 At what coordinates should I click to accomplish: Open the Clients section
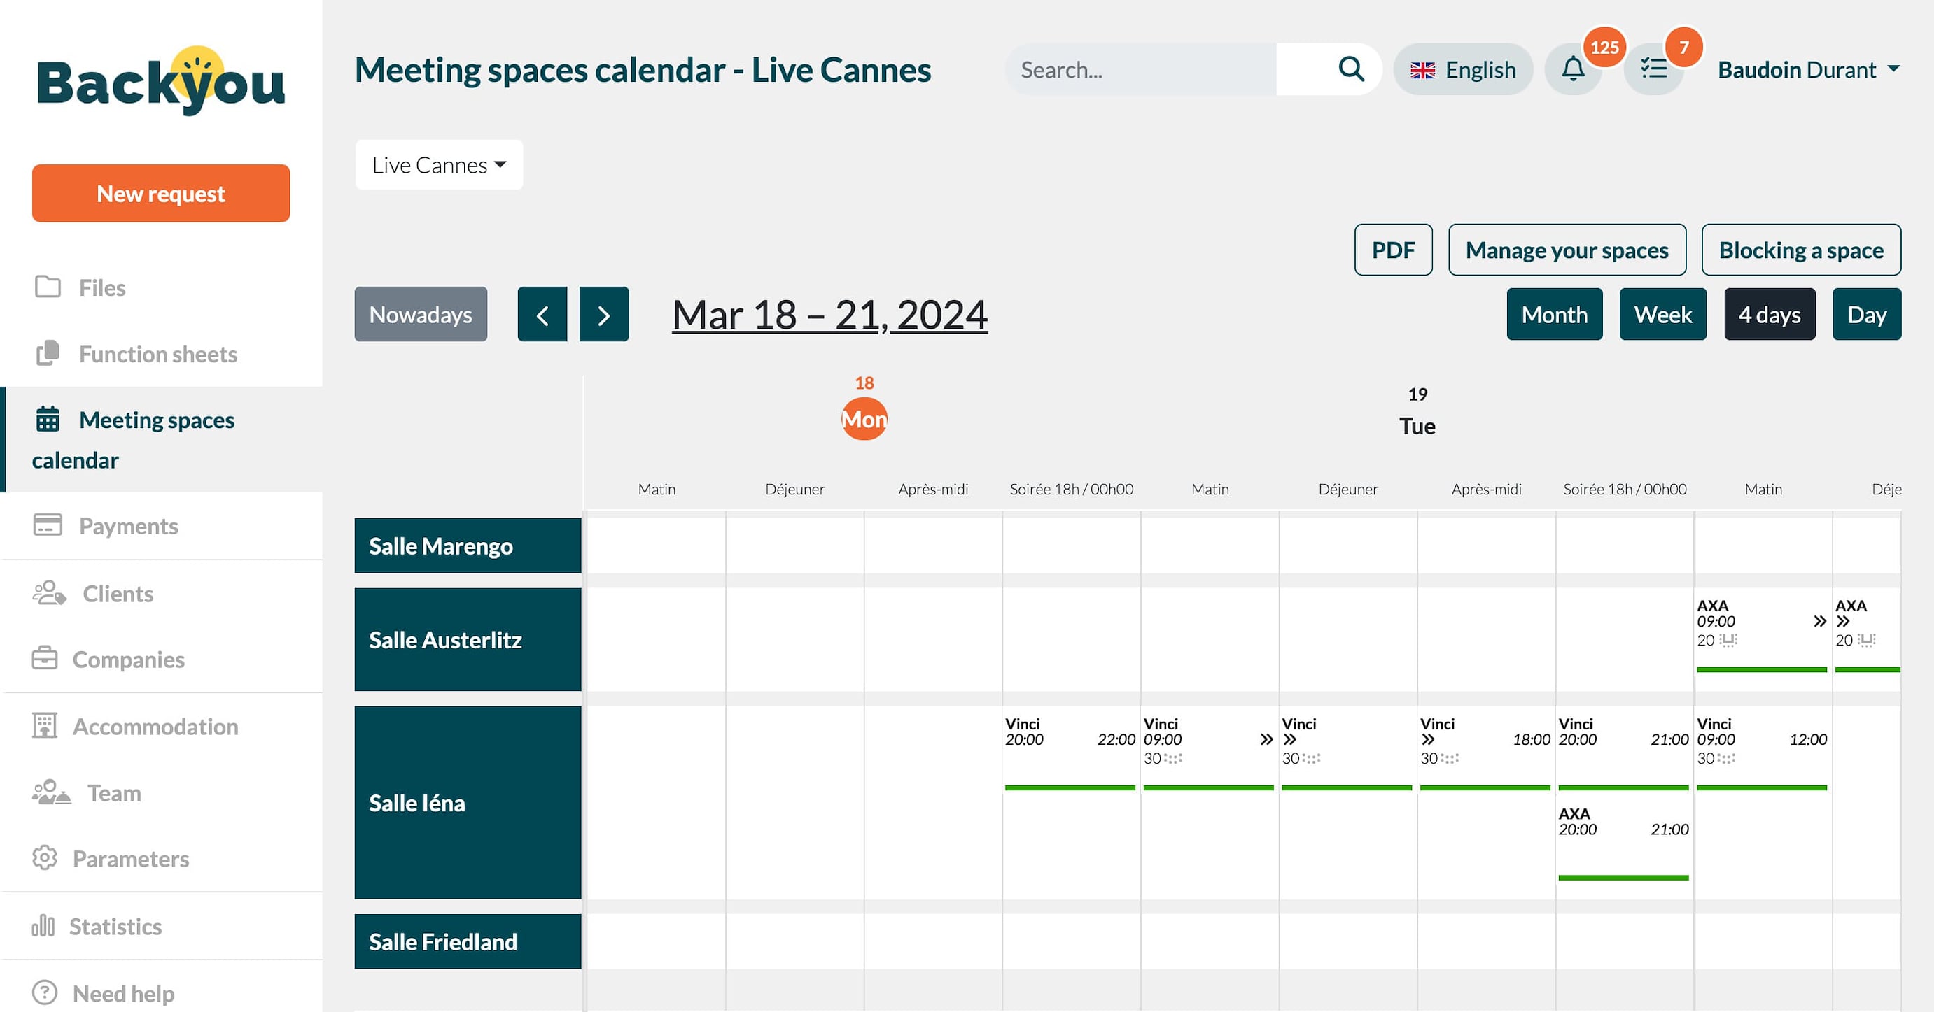click(x=117, y=593)
